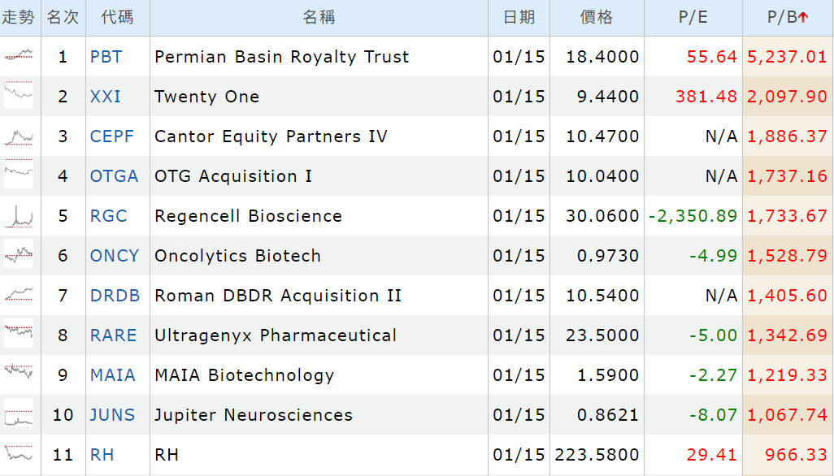This screenshot has width=834, height=476.
Task: Open the XXI ticker link
Action: click(x=106, y=97)
